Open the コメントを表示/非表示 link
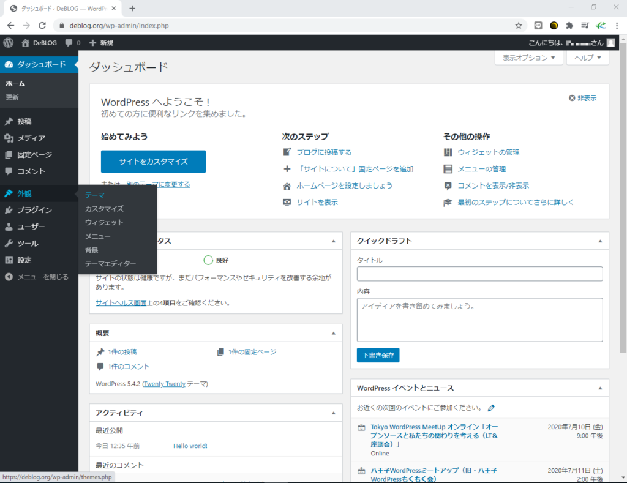 pos(494,185)
